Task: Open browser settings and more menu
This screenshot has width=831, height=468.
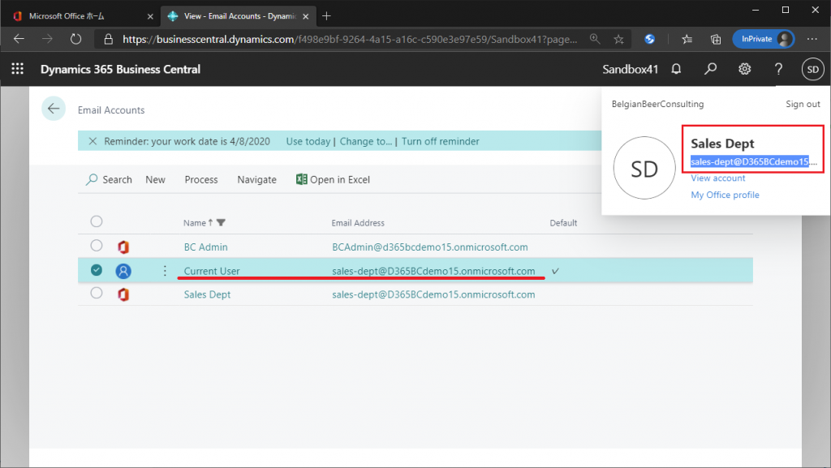Action: tap(812, 39)
